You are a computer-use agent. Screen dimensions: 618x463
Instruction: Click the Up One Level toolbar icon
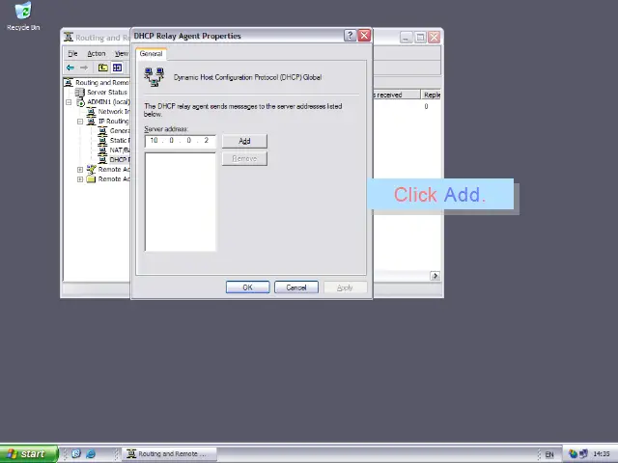pos(103,68)
